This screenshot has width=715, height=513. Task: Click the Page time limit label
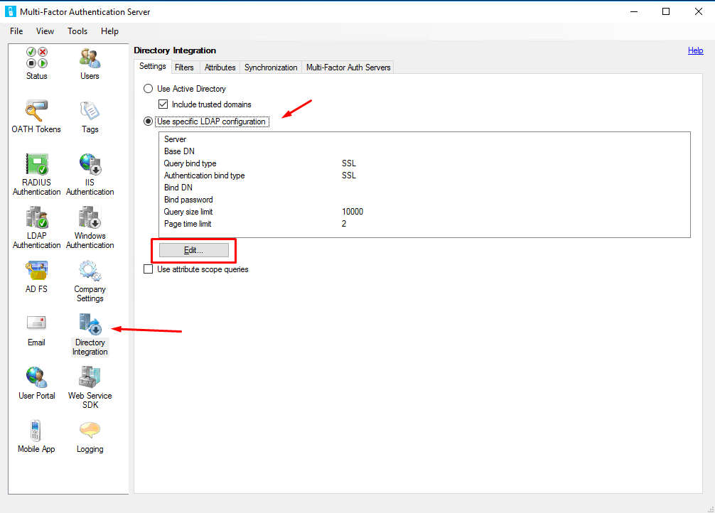click(x=188, y=223)
